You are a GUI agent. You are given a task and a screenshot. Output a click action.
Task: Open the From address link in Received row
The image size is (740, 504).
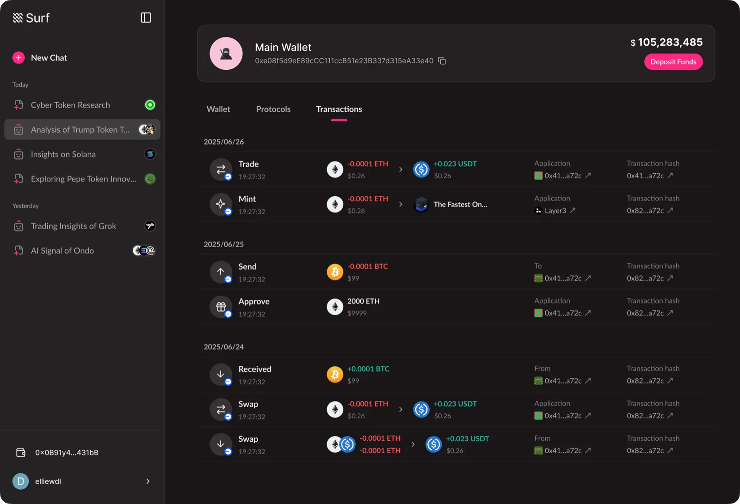[x=563, y=381]
